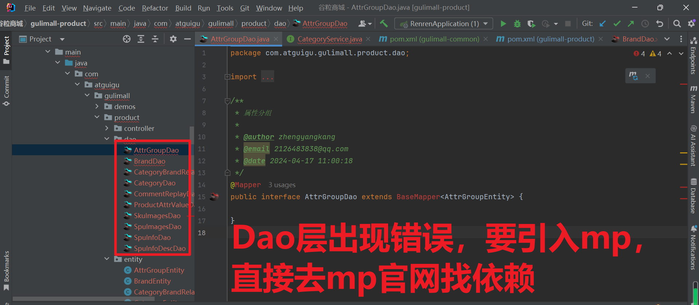Screen dimensions: 699x305
Task: Click the dao breadcrumb segment
Action: point(280,24)
